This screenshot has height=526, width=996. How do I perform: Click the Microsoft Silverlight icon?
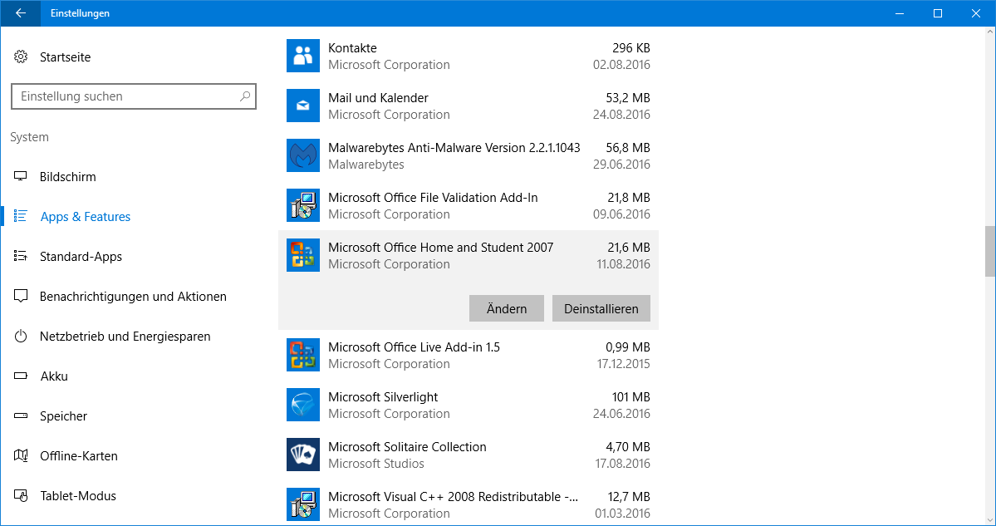pyautogui.click(x=303, y=405)
